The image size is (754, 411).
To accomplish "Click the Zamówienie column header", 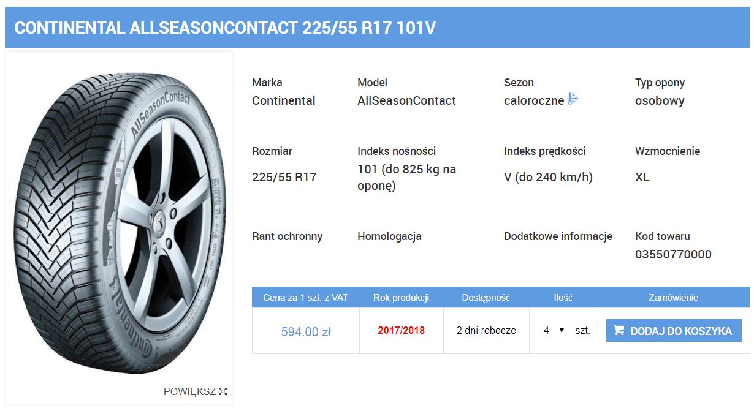I will coord(673,298).
